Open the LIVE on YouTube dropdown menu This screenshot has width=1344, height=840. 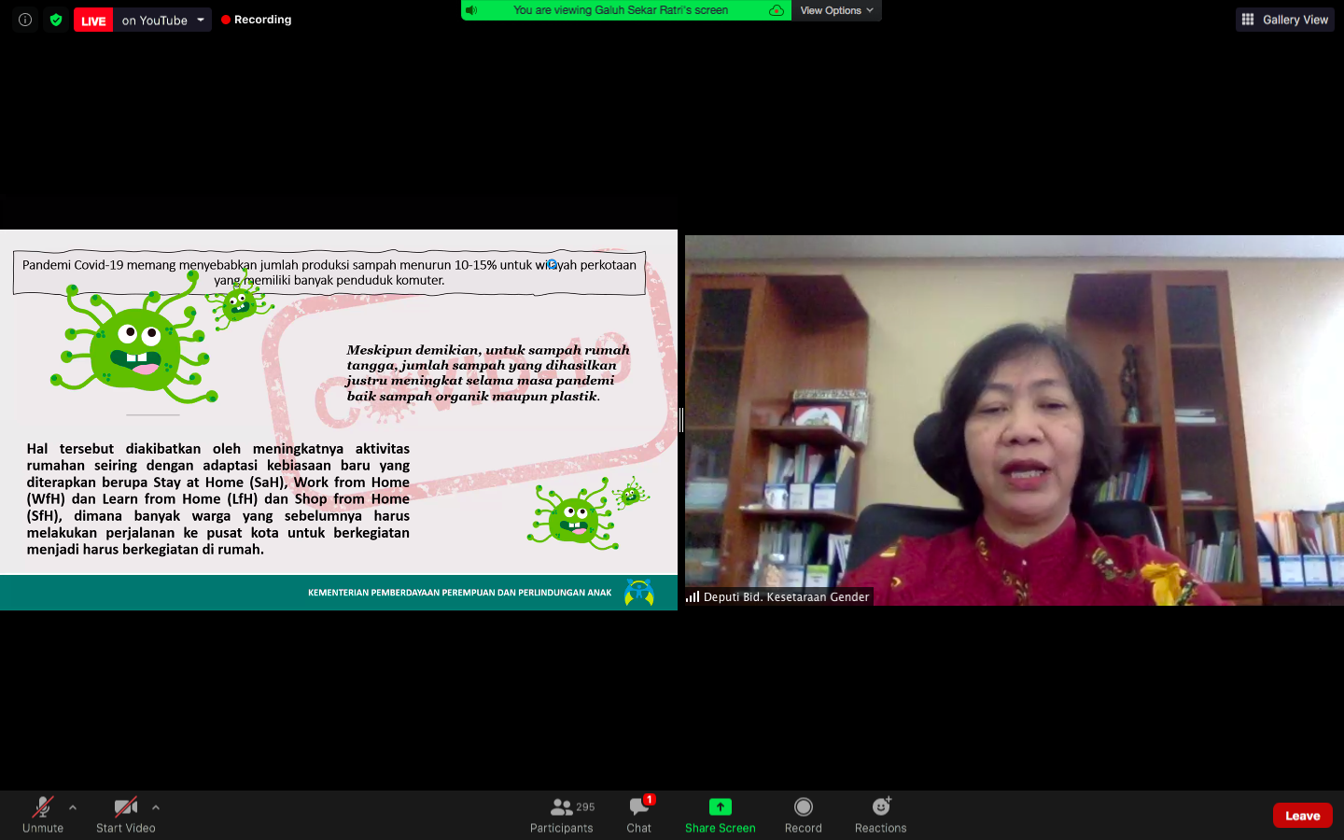(x=200, y=20)
